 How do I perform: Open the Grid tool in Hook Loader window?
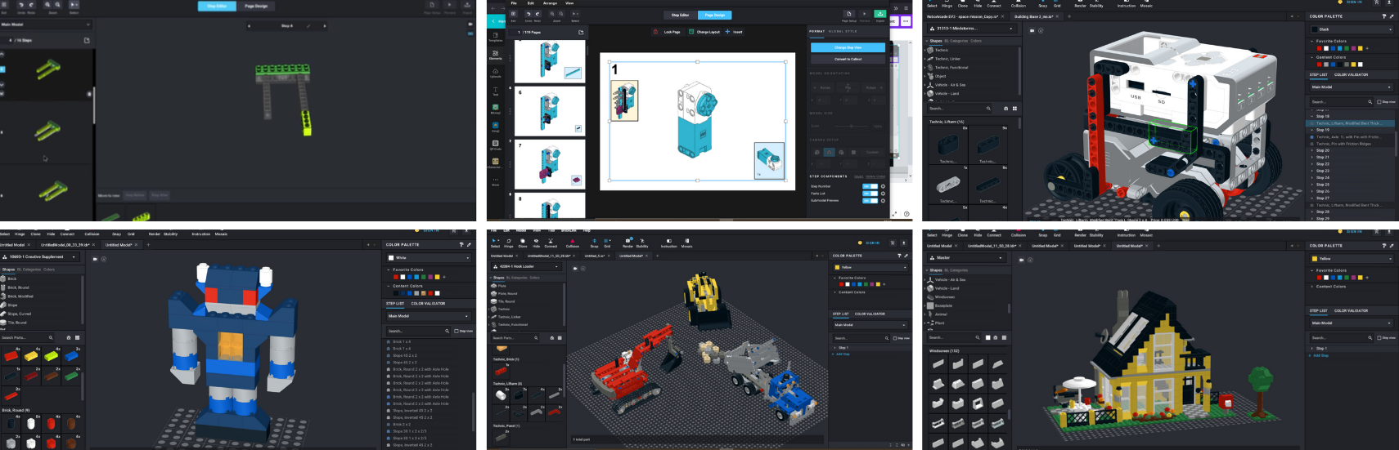[607, 243]
